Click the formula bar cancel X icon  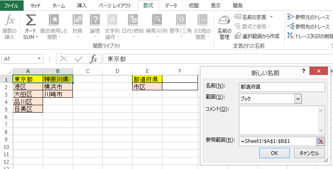(x=63, y=59)
